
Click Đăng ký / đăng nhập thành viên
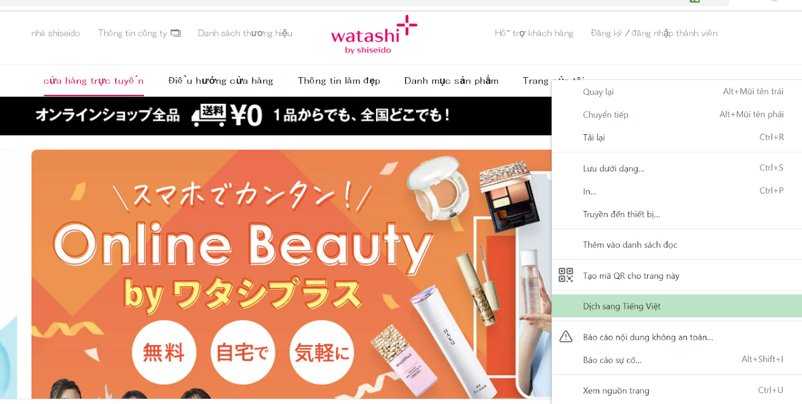[x=654, y=33]
